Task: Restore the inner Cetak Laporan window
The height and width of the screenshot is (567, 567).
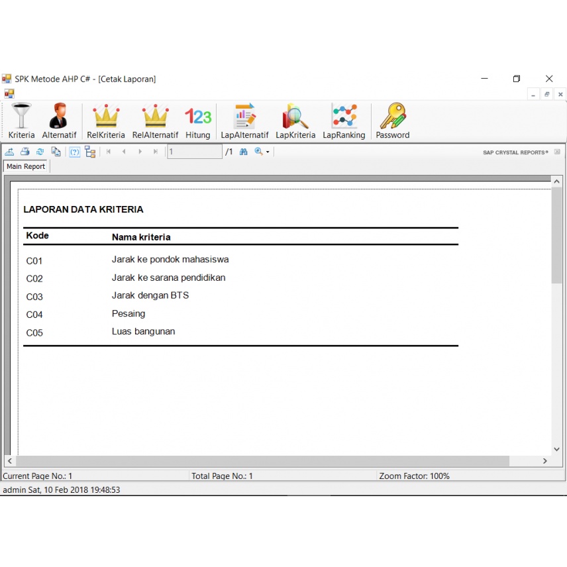Action: (x=546, y=95)
